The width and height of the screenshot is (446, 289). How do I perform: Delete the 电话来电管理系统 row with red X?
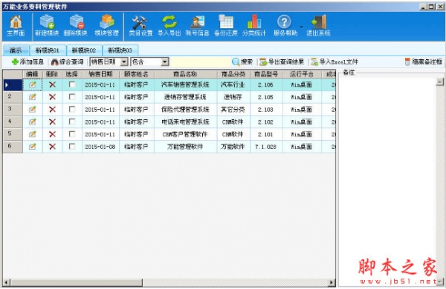(x=52, y=122)
